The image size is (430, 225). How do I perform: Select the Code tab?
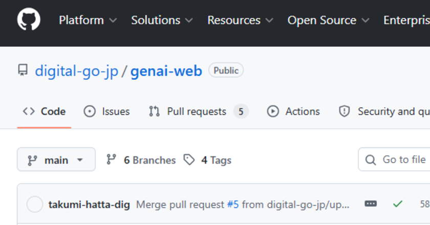click(45, 111)
